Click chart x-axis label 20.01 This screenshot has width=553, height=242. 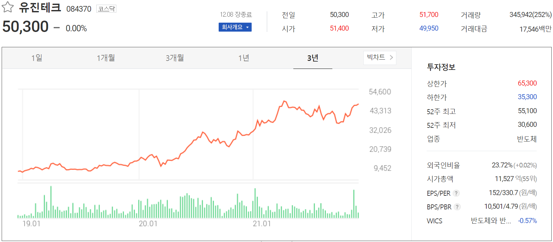tap(148, 224)
